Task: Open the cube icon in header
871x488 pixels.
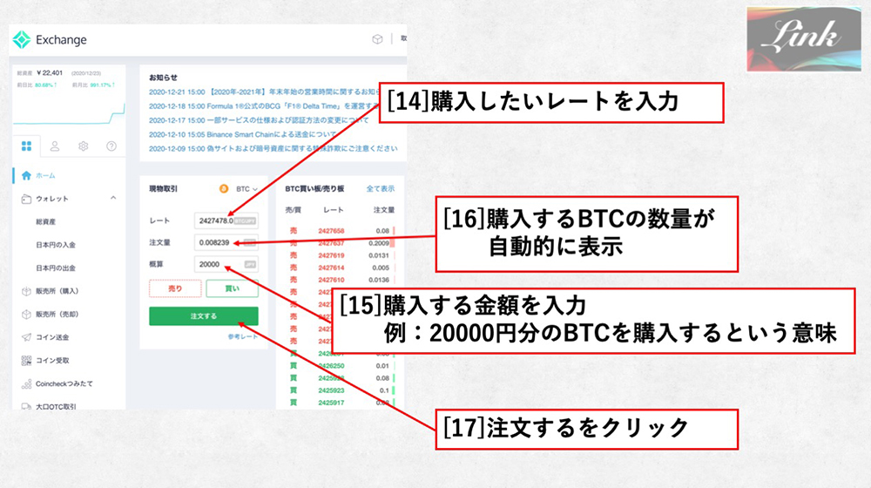Action: coord(377,39)
